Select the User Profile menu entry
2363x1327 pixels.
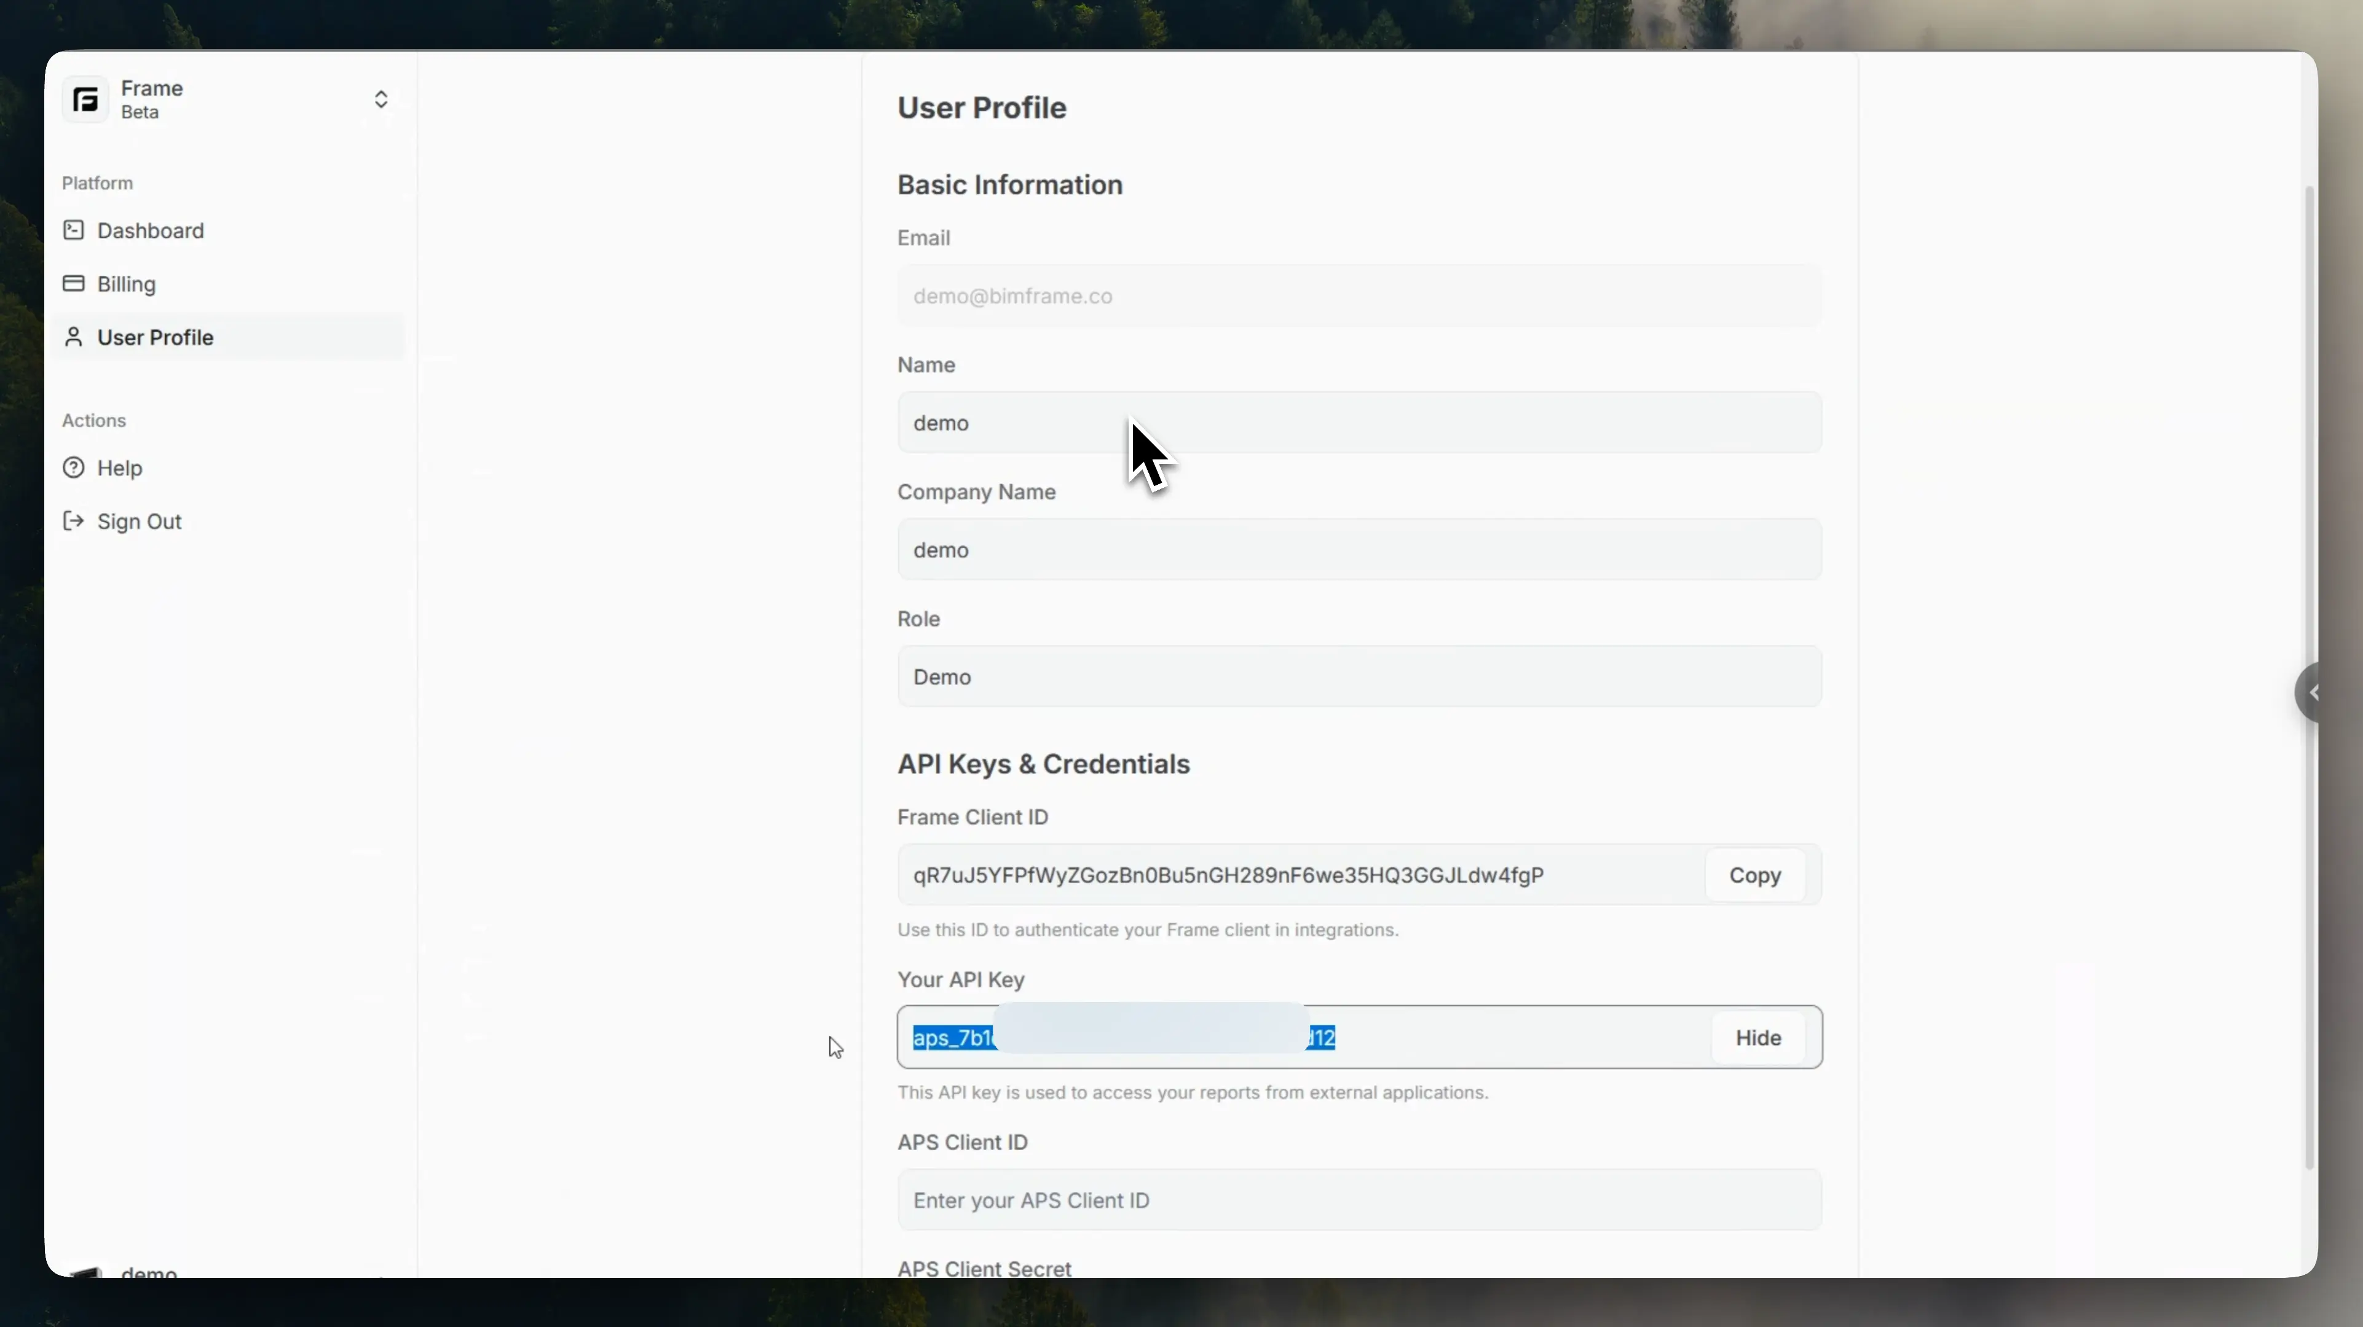click(157, 337)
